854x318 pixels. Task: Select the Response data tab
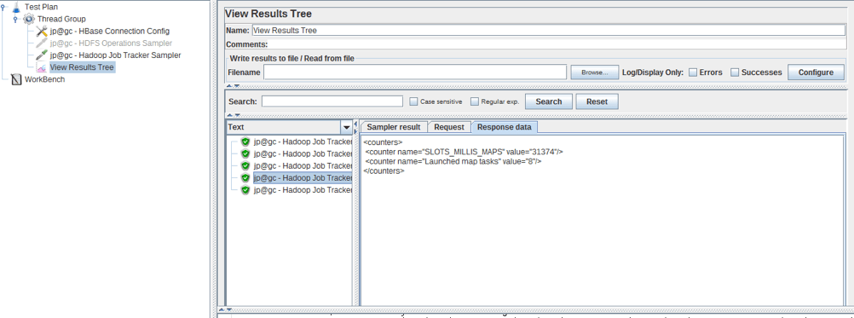point(505,127)
